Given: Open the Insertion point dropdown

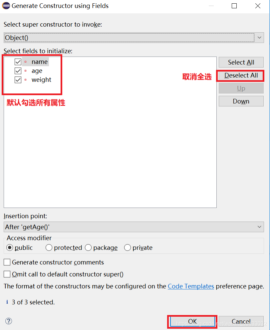Looking at the screenshot, I should 134,227.
